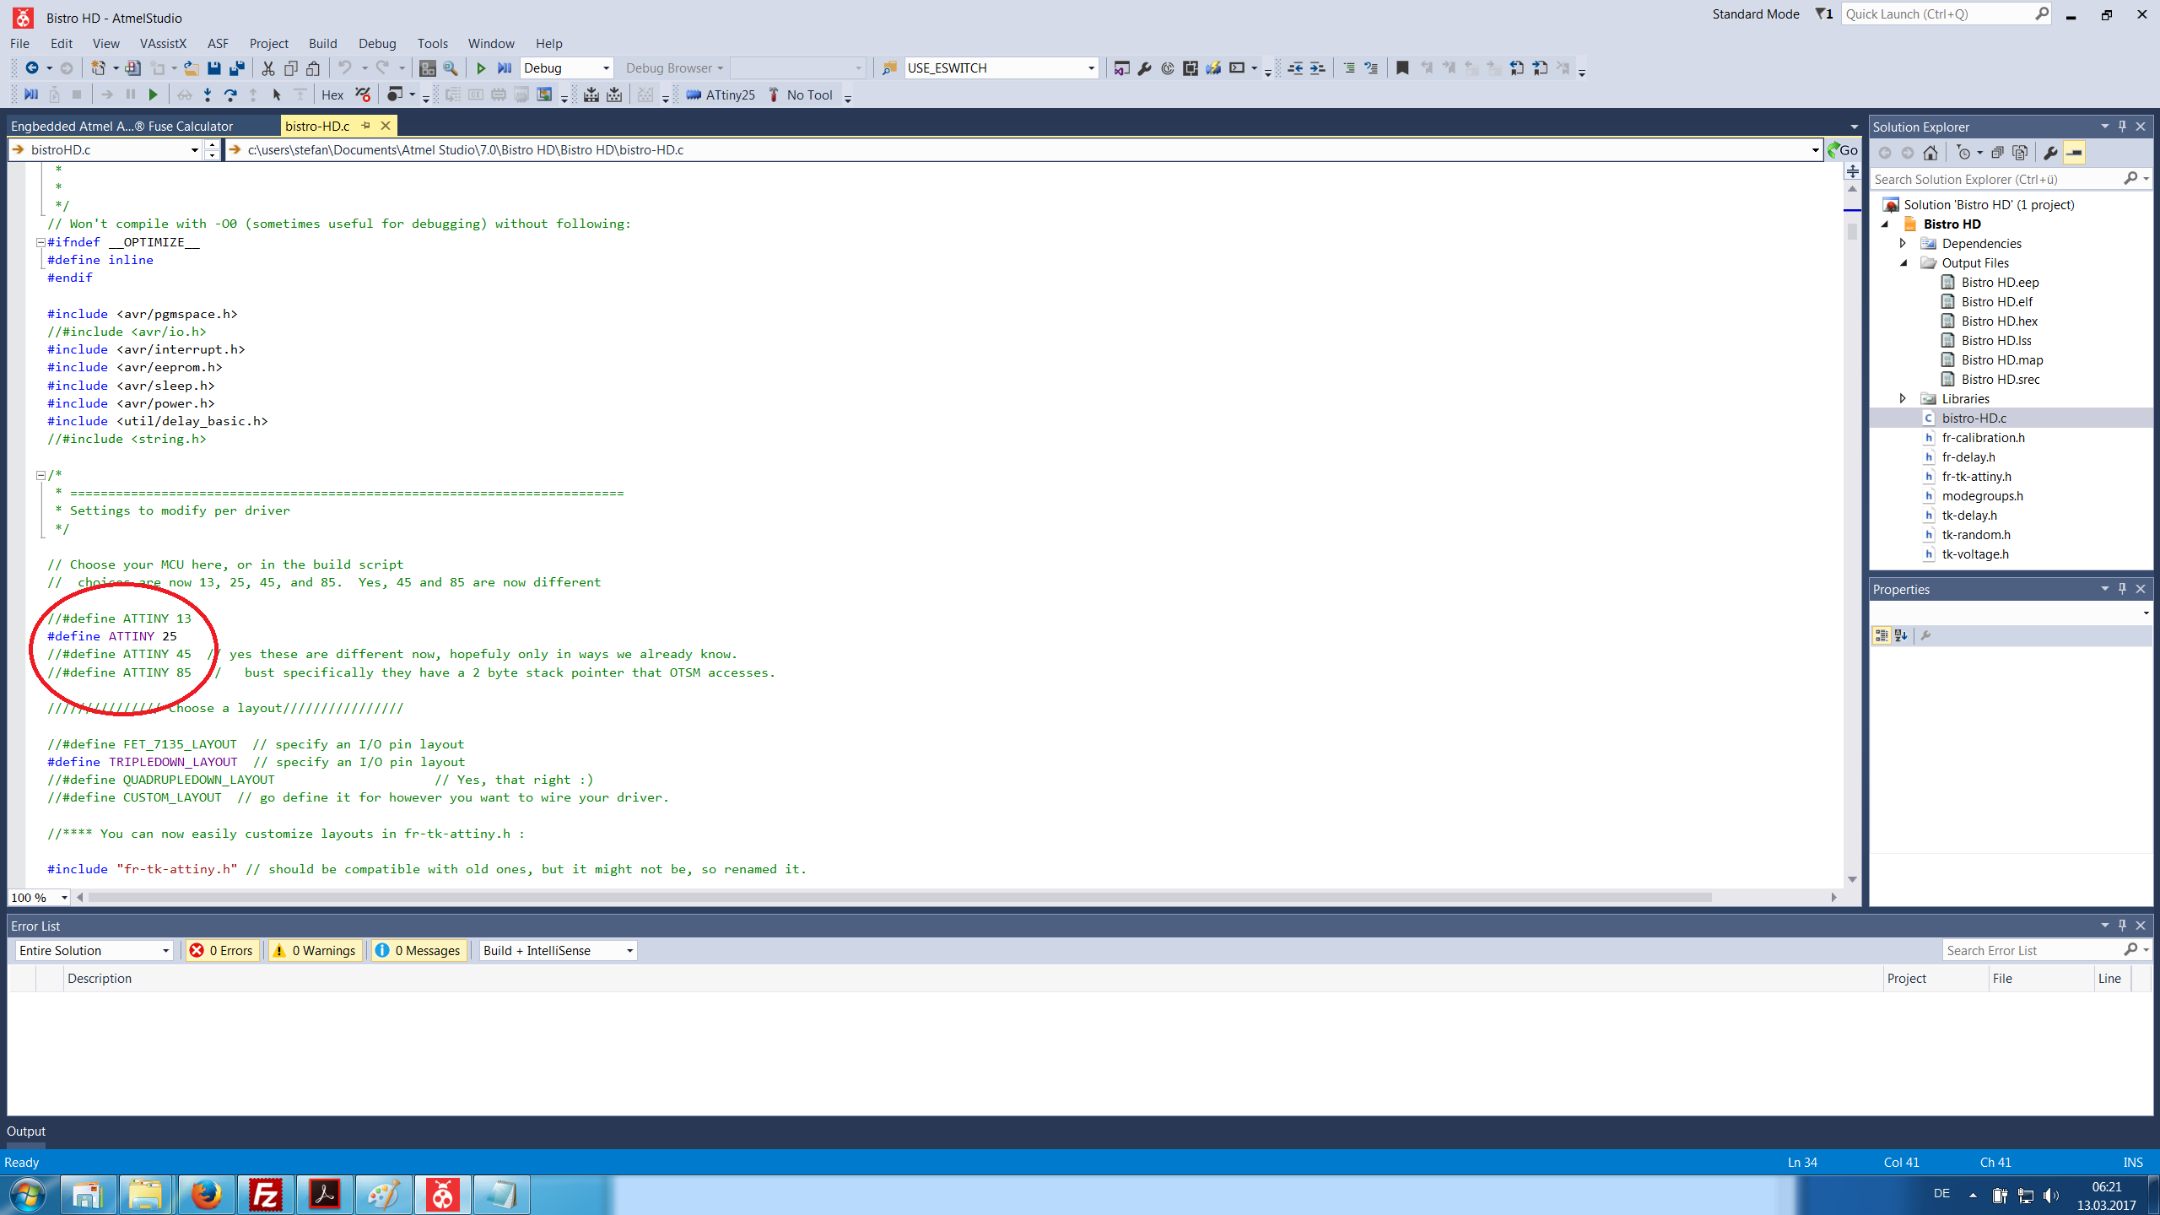Toggle Hex display button
The image size is (2160, 1215).
(332, 95)
